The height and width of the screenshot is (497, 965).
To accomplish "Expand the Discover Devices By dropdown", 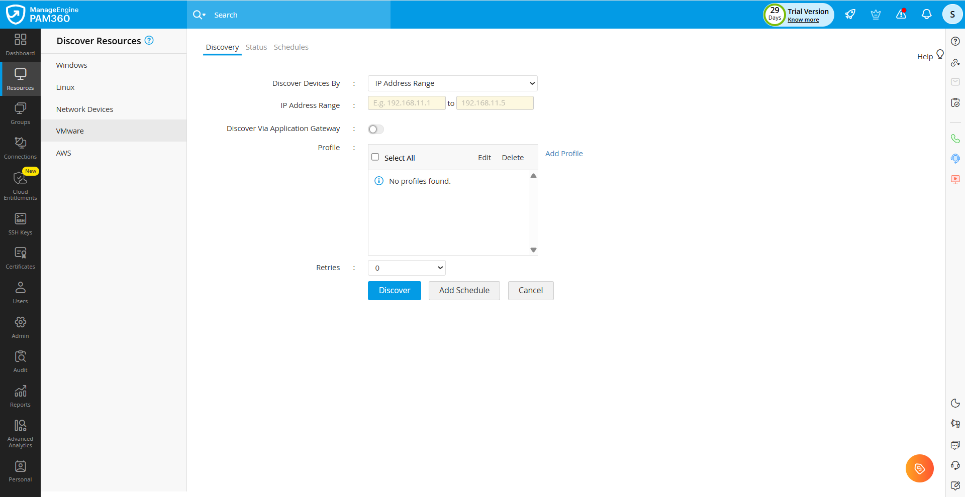I will click(452, 83).
